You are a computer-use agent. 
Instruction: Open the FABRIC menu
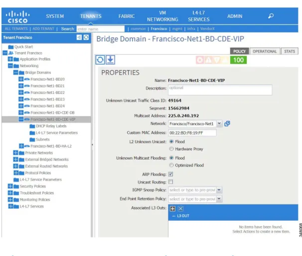pos(127,16)
